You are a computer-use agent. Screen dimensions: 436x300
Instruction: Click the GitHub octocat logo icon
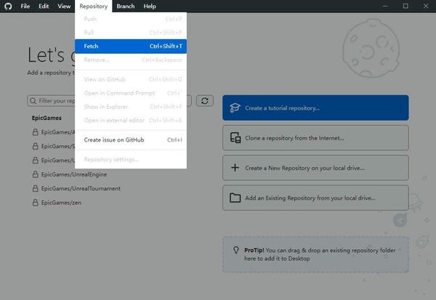click(8, 6)
